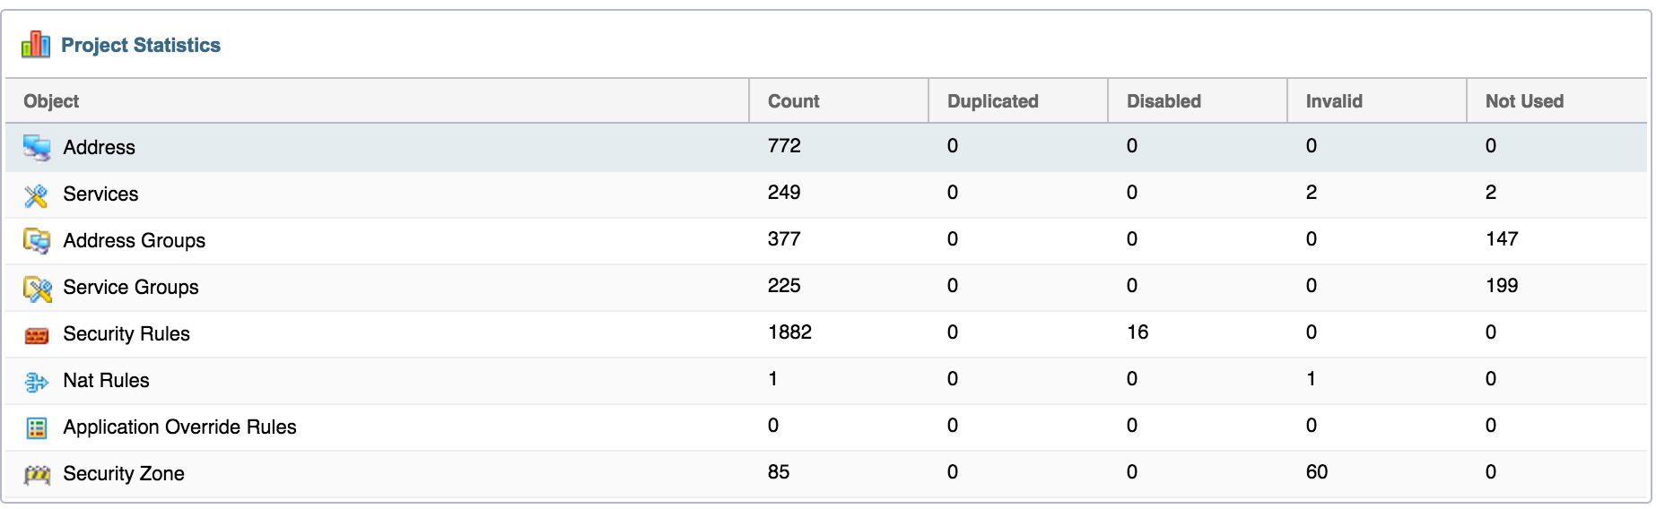Click the Service Groups folder icon
This screenshot has width=1656, height=509.
pos(37,289)
